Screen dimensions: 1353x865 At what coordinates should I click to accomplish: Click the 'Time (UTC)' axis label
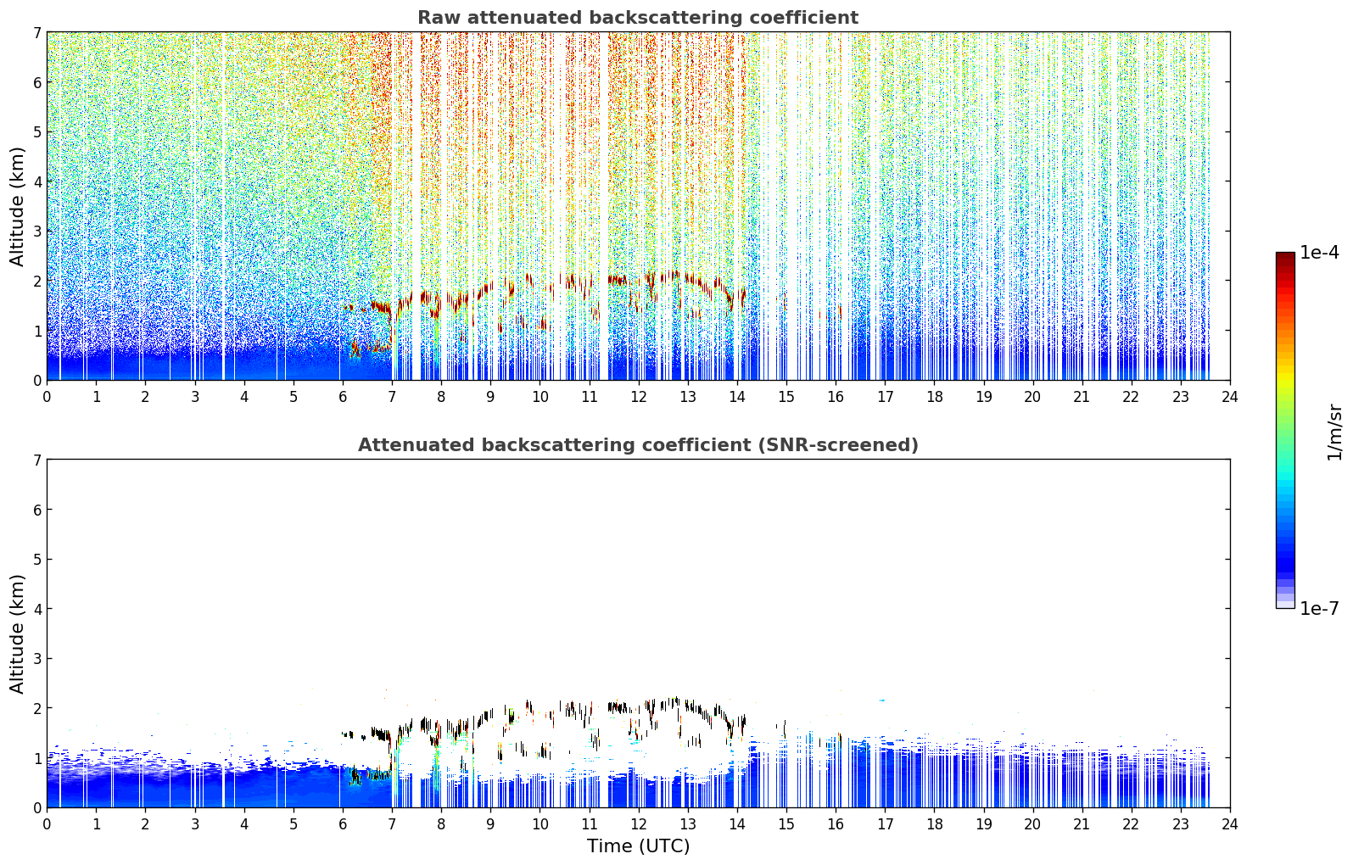(638, 846)
